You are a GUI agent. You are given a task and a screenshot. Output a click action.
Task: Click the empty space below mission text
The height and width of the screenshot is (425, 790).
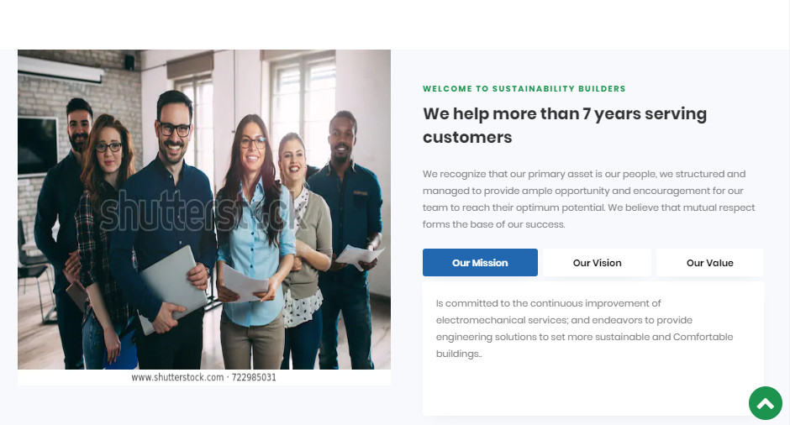[593, 388]
